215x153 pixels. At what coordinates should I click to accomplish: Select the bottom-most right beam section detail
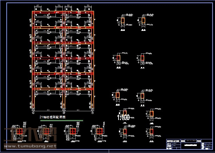point(152,132)
